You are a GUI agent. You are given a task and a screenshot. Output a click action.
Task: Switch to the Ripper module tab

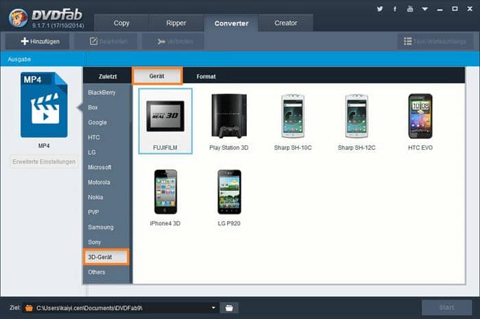[176, 23]
